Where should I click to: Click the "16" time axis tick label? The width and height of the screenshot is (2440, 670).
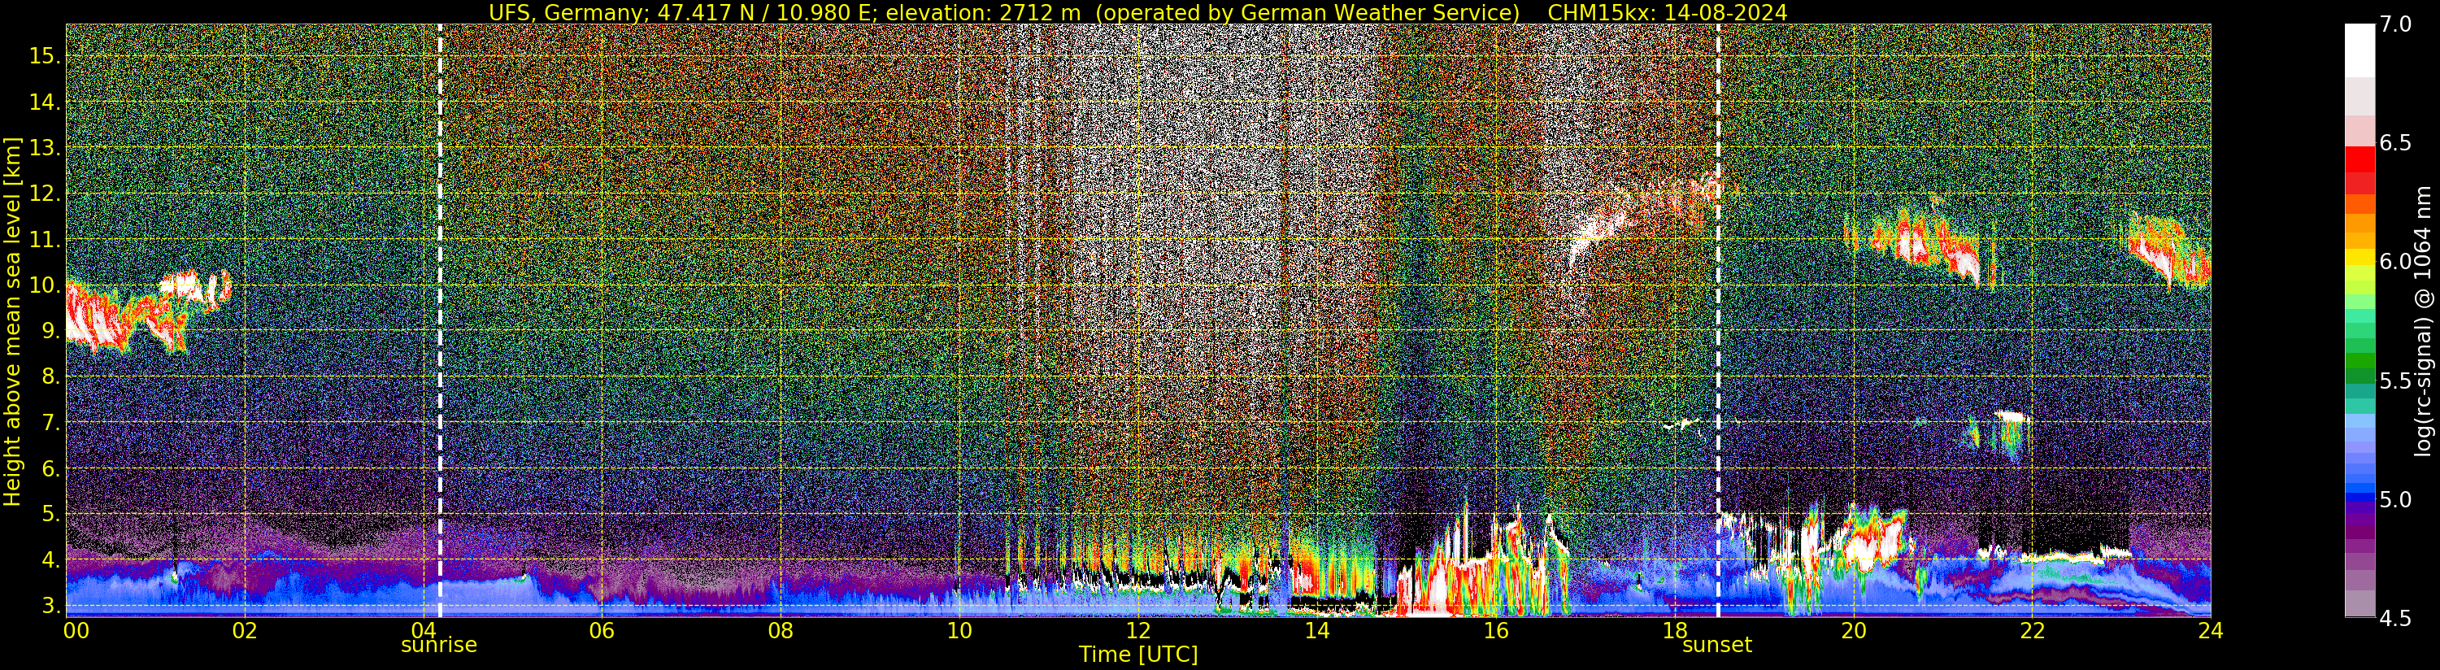(1496, 630)
